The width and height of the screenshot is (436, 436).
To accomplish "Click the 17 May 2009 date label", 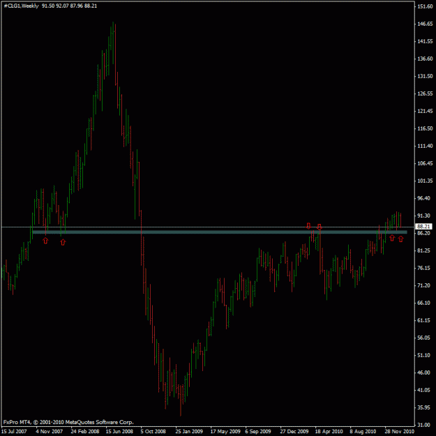I will coord(225,432).
